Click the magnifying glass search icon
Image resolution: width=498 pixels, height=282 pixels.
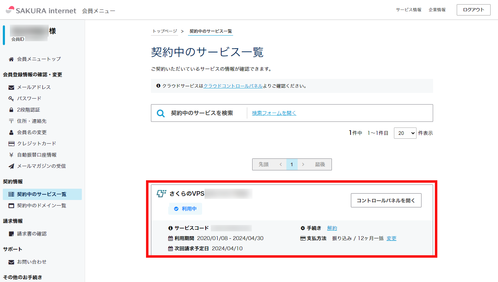161,113
